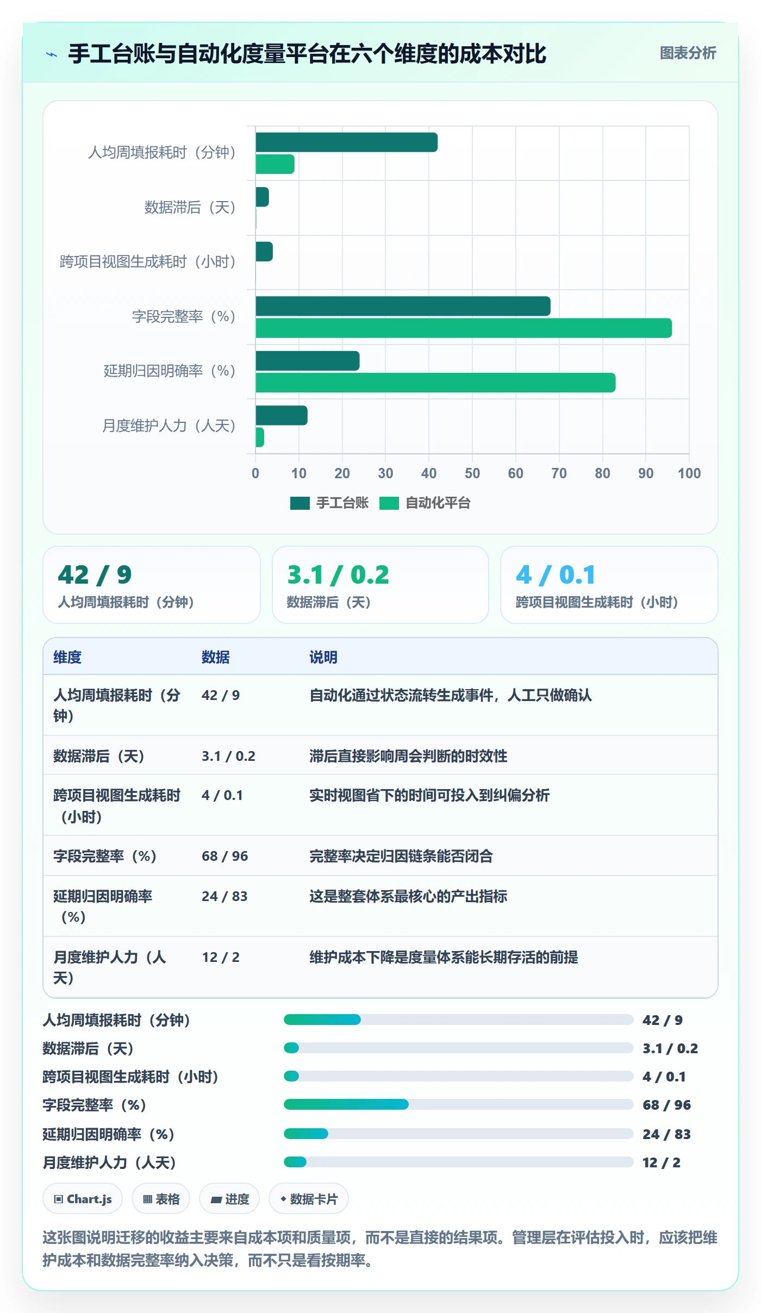This screenshot has height=1313, width=761.
Task: Click the 完整率决定归因链条能否闭合 description
Action: click(x=401, y=856)
